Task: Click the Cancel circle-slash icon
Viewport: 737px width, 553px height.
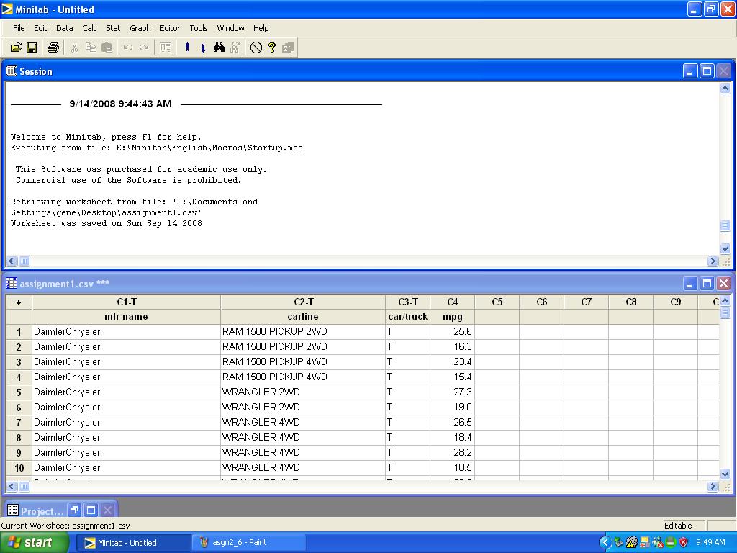Action: pos(256,48)
